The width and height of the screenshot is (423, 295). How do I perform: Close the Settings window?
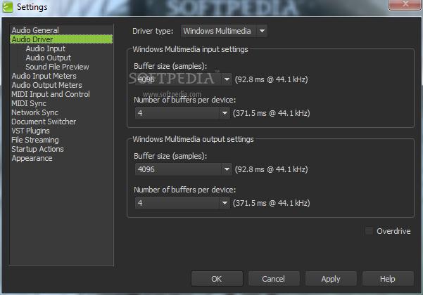tap(405, 5)
